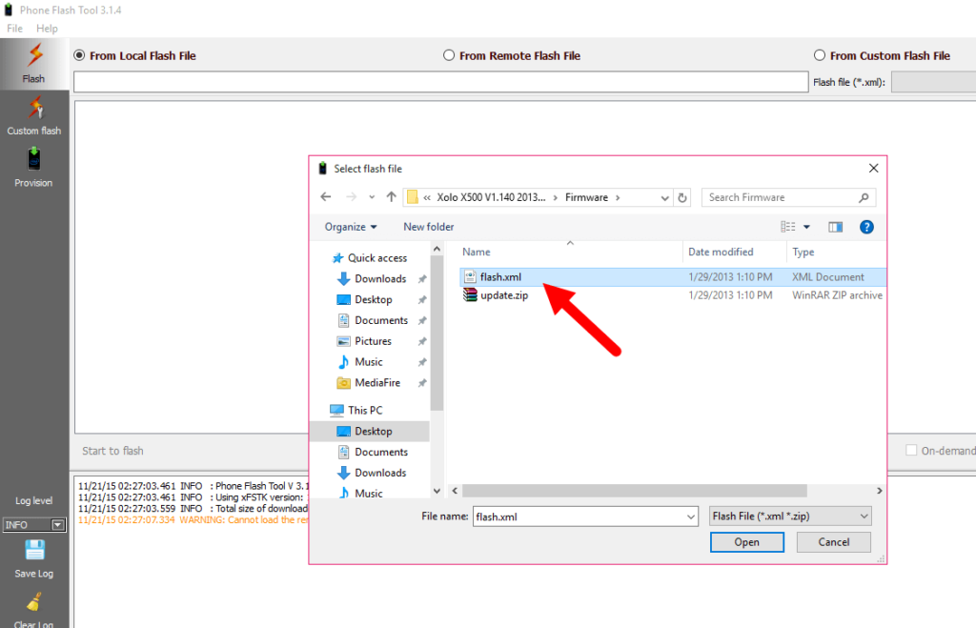This screenshot has height=628, width=976.
Task: Choose From Custom Flash File
Action: [819, 55]
